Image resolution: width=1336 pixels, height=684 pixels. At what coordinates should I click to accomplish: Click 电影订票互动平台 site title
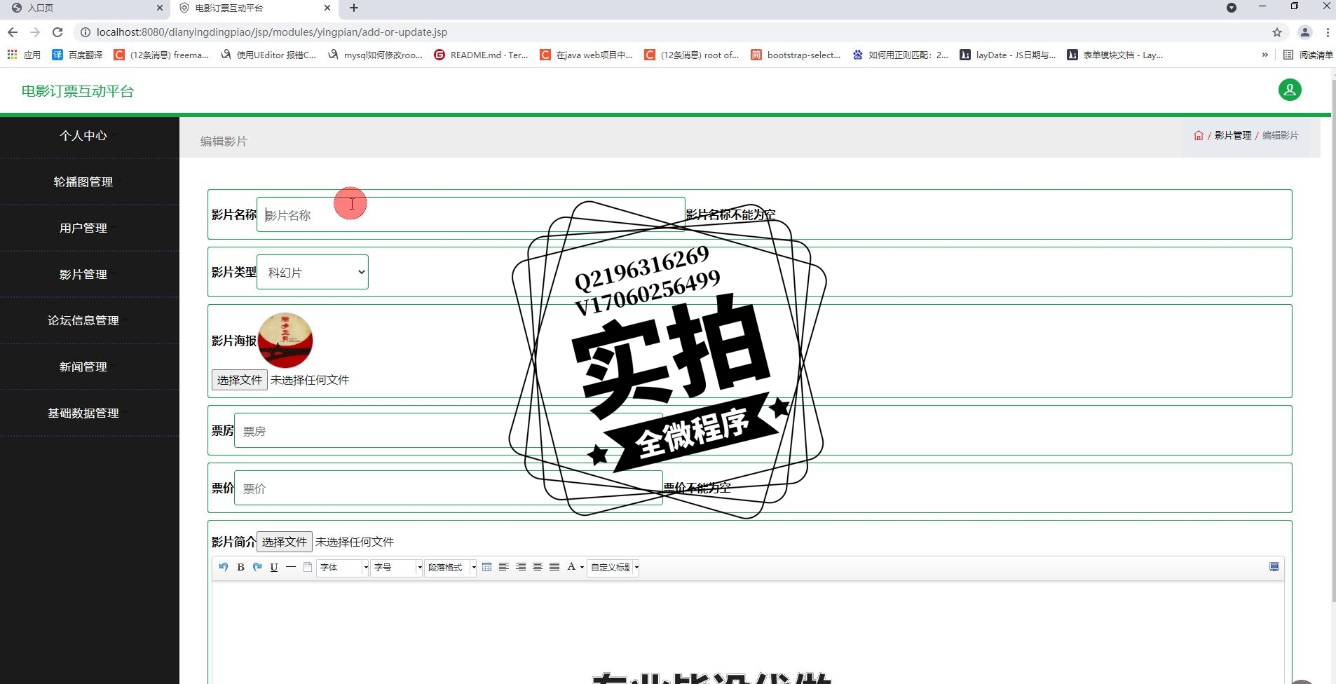(77, 91)
